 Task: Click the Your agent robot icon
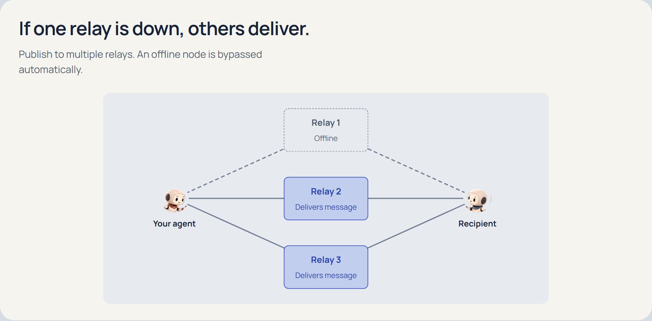[175, 201]
